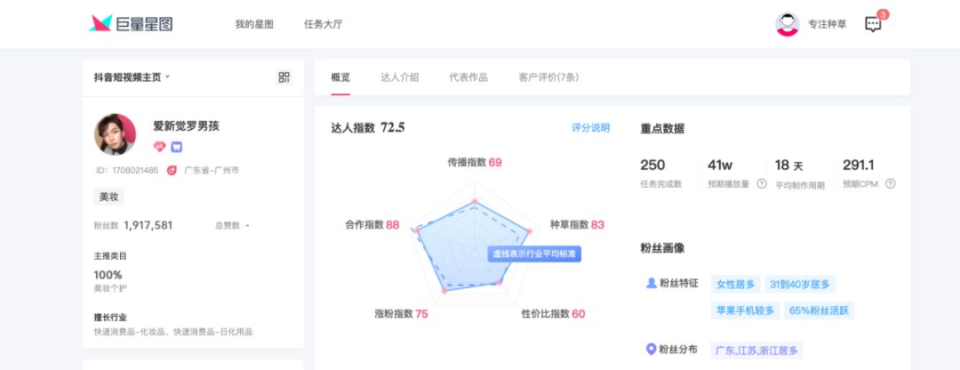Screen dimensions: 960x370
Task: Click help icon next to 预期播放量
Action: (x=762, y=184)
